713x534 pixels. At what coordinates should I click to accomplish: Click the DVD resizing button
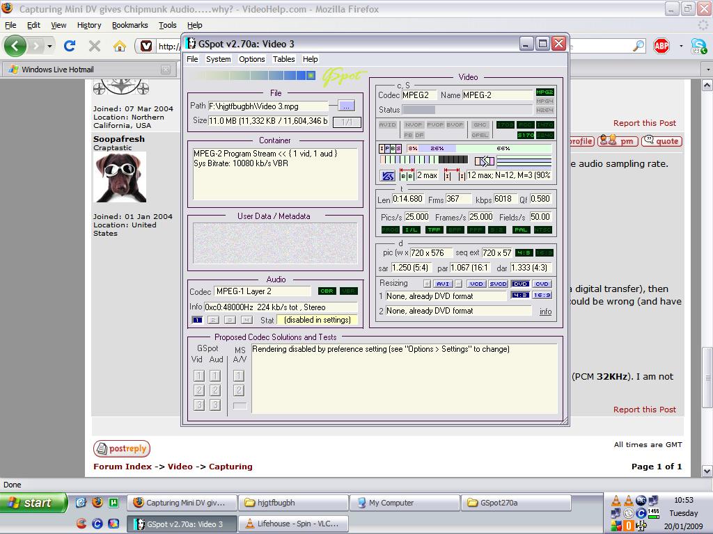click(520, 284)
